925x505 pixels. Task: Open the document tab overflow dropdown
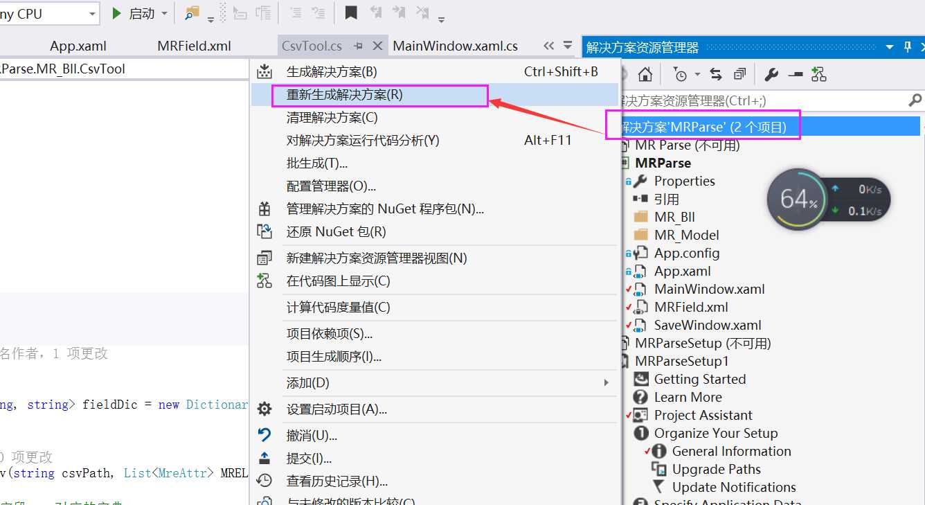[x=568, y=46]
